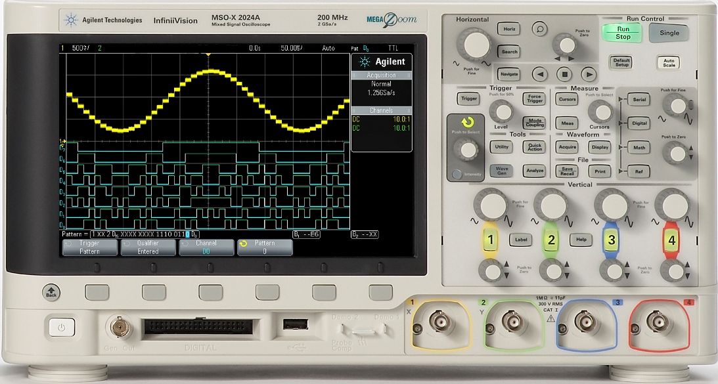
Task: Toggle channel 1 yellow button
Action: 490,240
